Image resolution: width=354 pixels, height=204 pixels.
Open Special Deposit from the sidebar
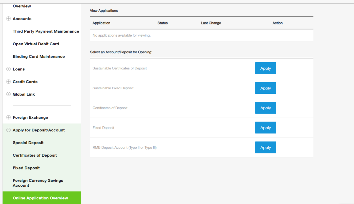click(x=28, y=143)
